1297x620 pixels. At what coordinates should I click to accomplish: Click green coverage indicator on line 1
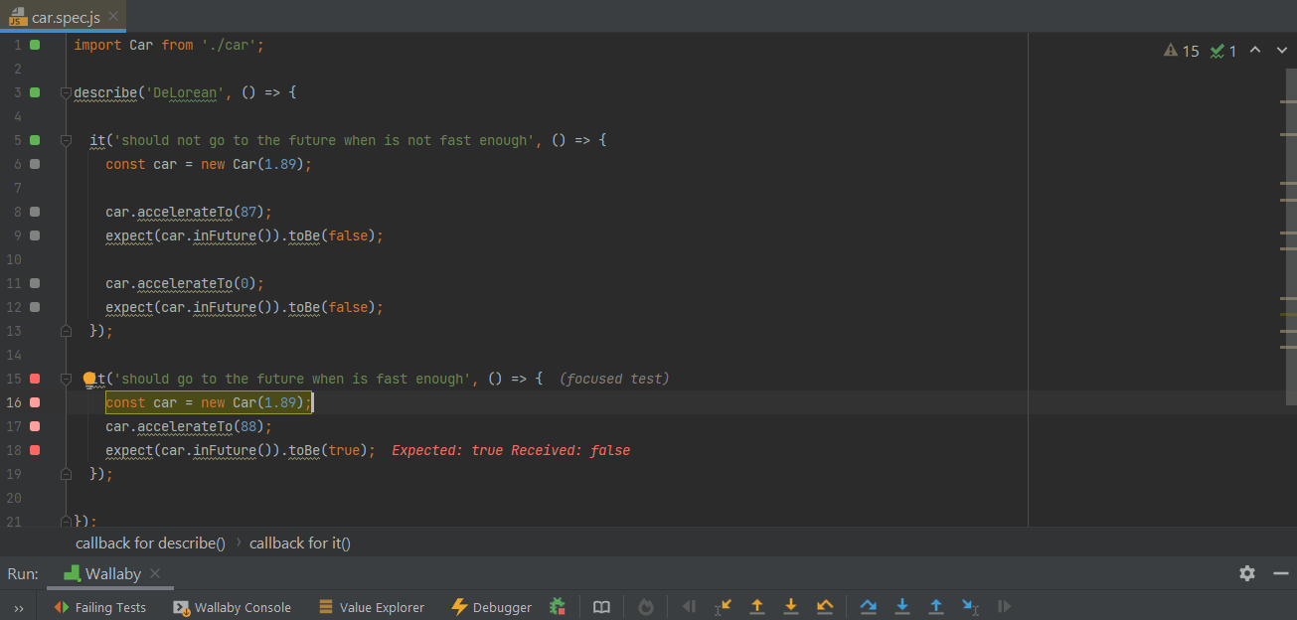click(35, 45)
